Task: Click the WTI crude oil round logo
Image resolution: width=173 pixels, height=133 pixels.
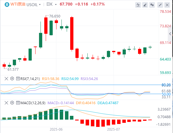Action: [7, 5]
